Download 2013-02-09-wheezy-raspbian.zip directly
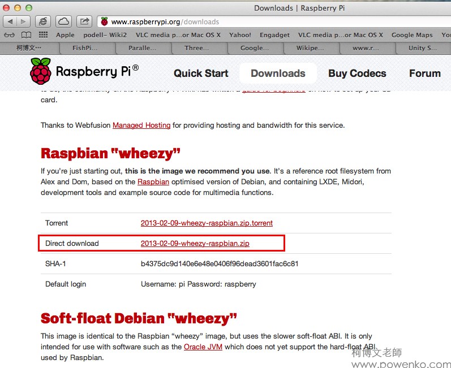This screenshot has height=368, width=451. point(195,243)
